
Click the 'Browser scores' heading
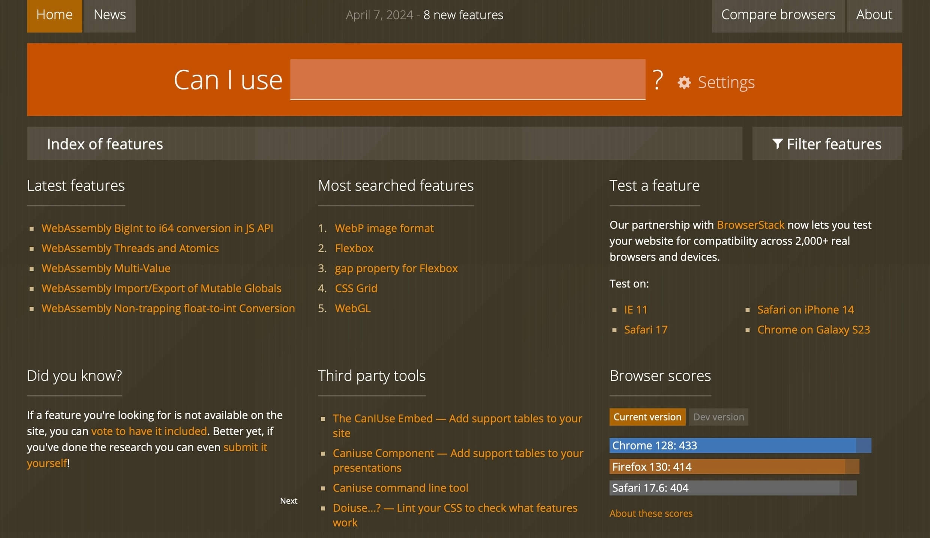point(660,376)
